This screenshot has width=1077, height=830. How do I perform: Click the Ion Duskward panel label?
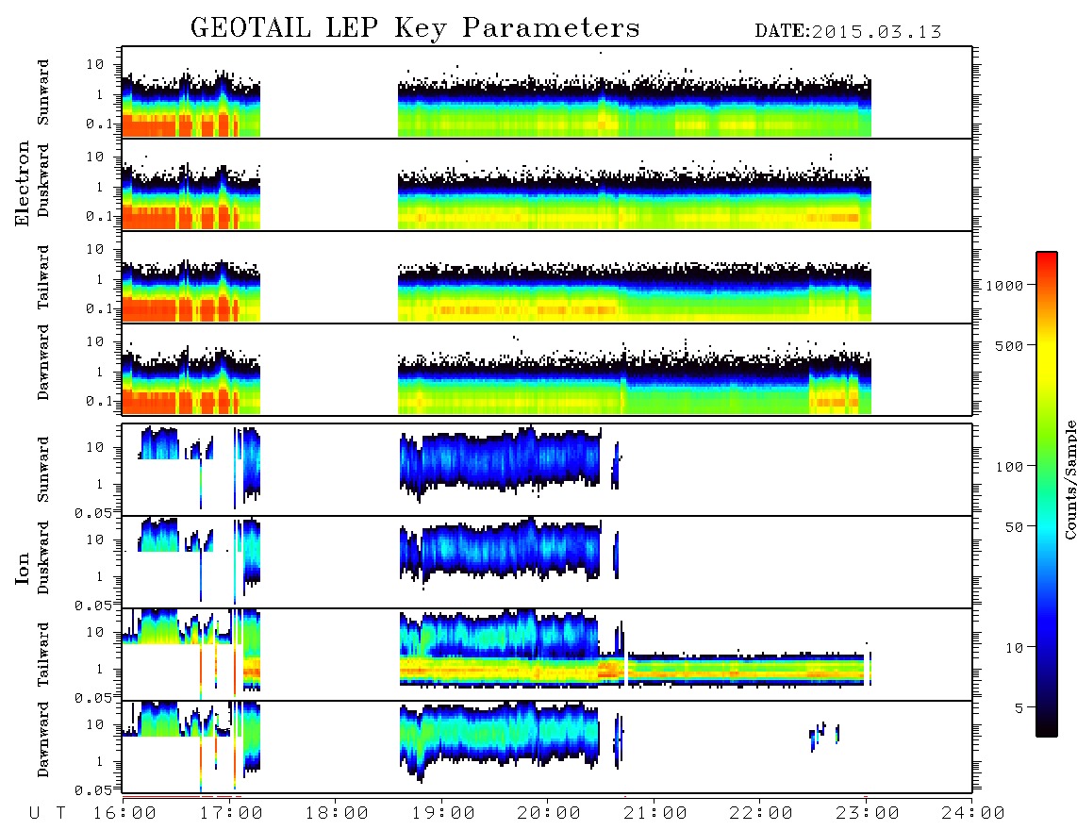(43, 558)
